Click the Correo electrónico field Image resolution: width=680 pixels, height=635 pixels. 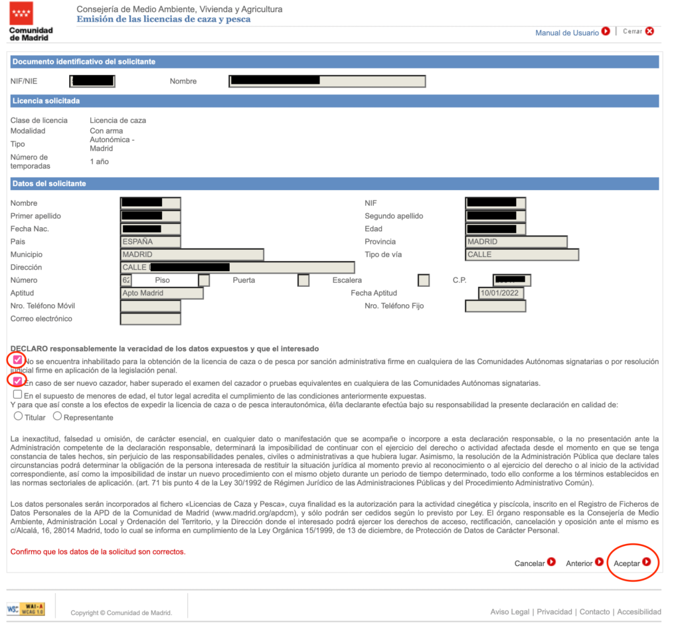click(x=150, y=319)
